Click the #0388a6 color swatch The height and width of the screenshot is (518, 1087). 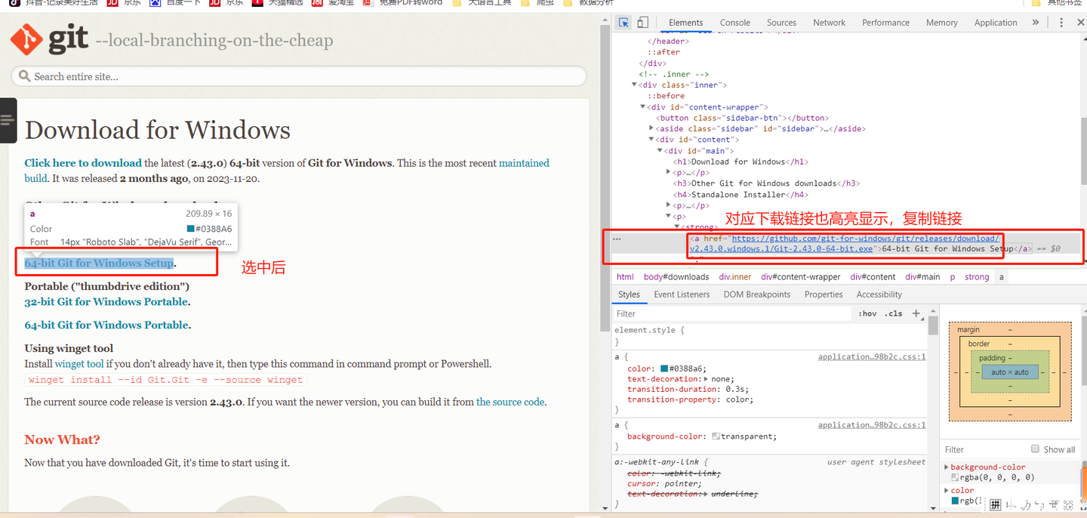[664, 368]
